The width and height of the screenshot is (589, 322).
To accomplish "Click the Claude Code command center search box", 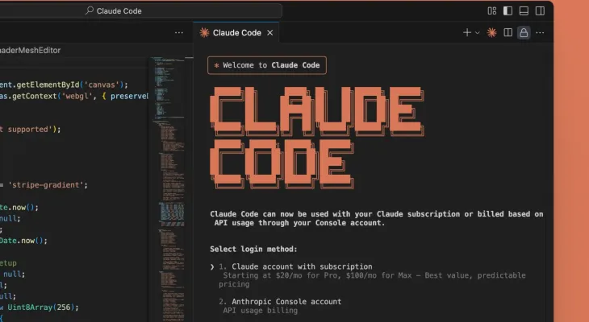I will click(x=140, y=11).
